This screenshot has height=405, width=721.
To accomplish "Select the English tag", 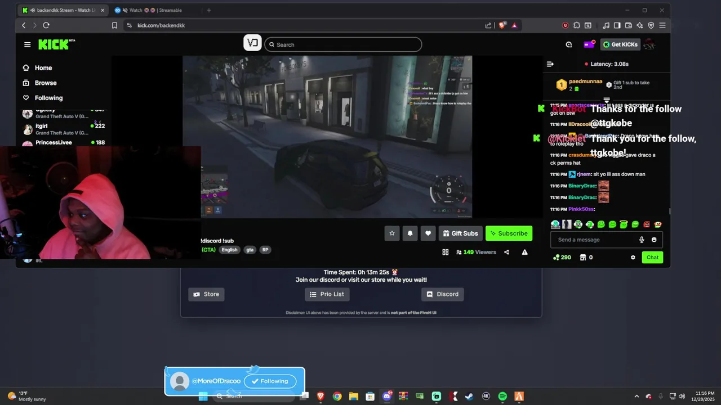I will (229, 250).
